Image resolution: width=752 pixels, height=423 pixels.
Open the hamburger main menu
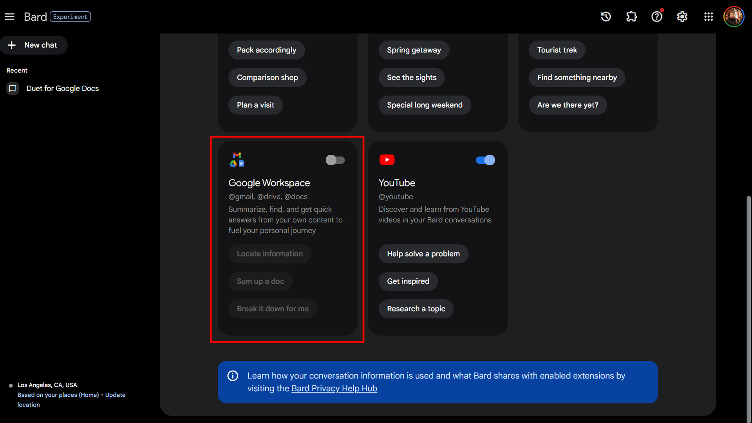pos(9,16)
